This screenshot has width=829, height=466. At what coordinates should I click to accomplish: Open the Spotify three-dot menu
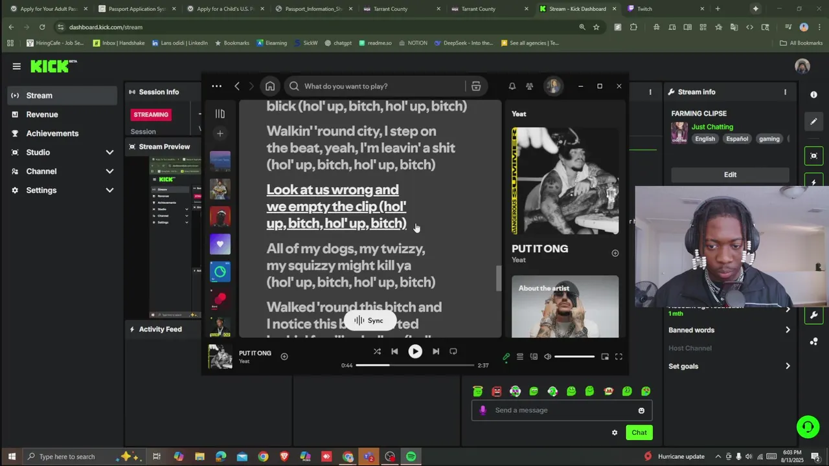(216, 86)
